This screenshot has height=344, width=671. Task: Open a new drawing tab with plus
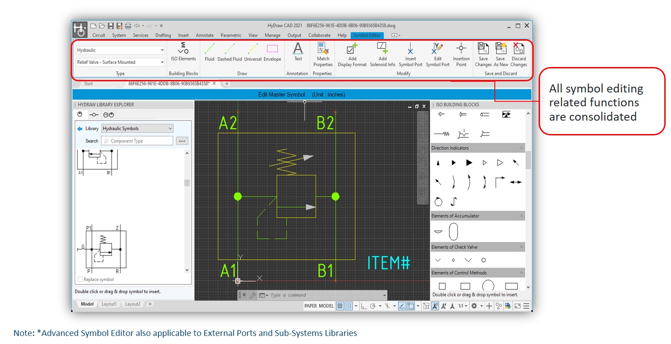[x=227, y=84]
